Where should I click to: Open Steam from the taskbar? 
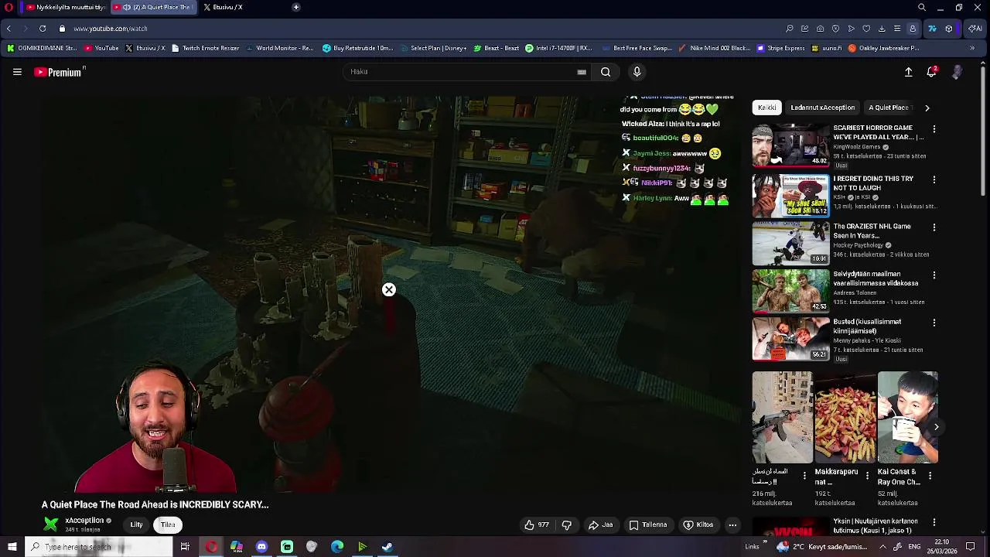(387, 547)
